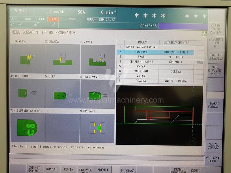Select row 2 NAS.PROC in process table
This screenshot has height=173, width=231.
click(141, 52)
